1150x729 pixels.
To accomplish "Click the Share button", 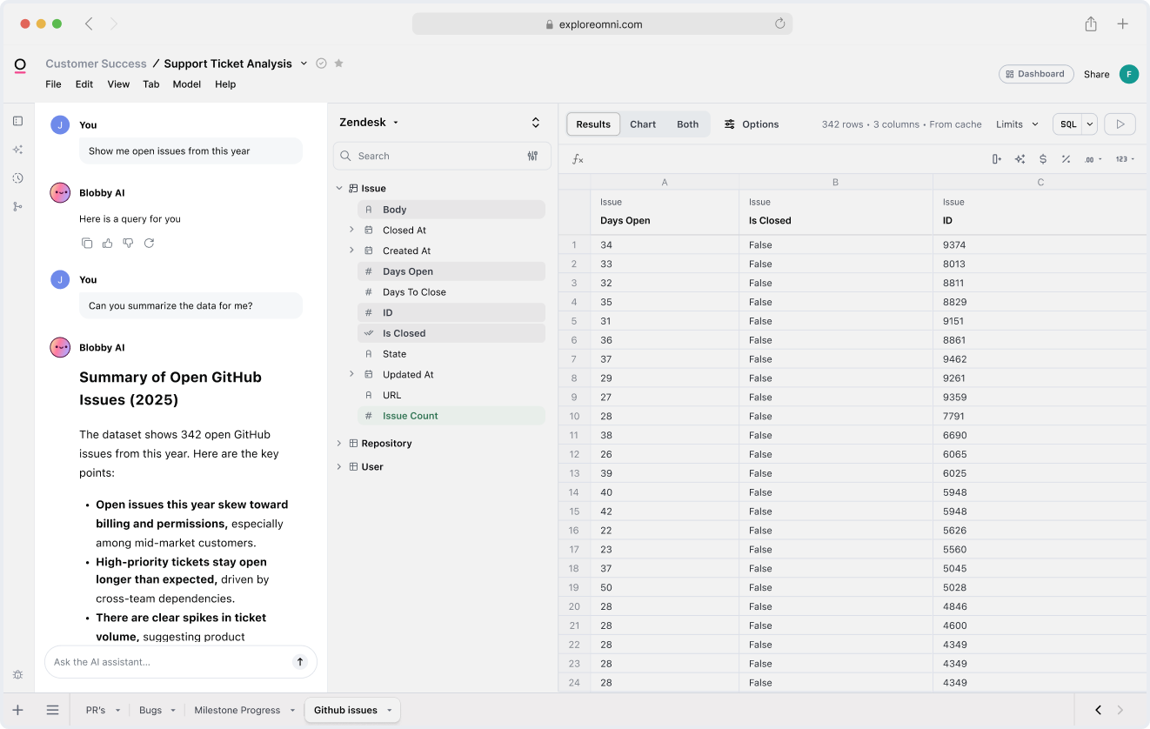I will coord(1096,75).
